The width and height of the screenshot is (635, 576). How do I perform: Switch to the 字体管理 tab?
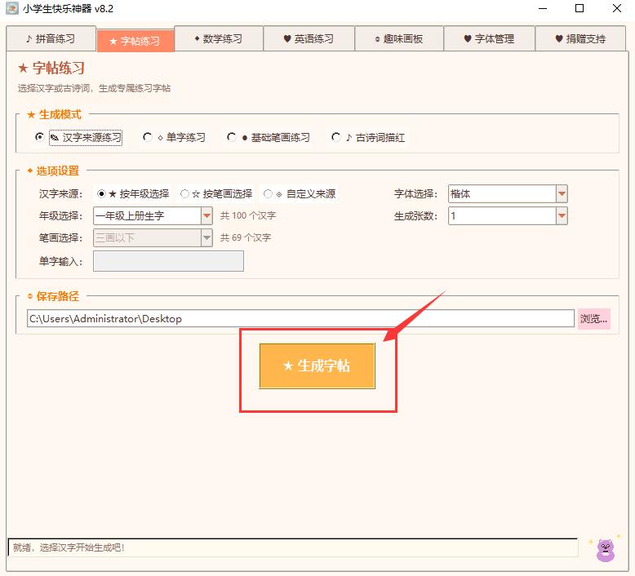(489, 39)
